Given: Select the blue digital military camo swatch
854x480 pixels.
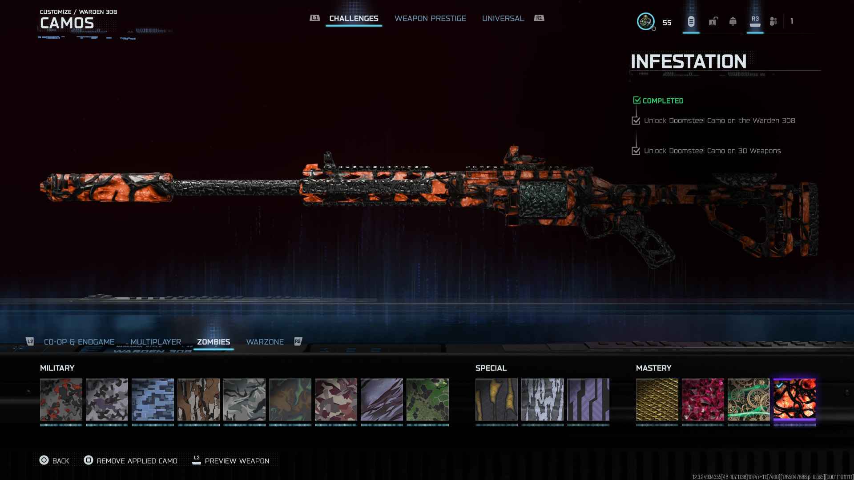Looking at the screenshot, I should coord(153,400).
